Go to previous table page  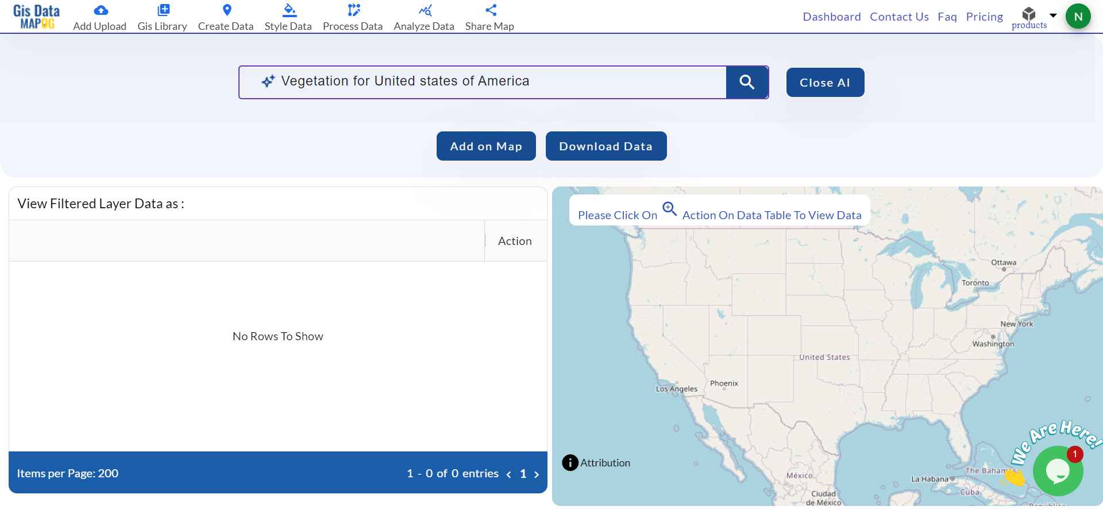point(509,474)
